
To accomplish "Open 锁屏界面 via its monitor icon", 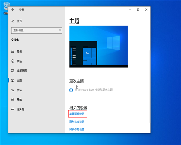I will click(13, 71).
